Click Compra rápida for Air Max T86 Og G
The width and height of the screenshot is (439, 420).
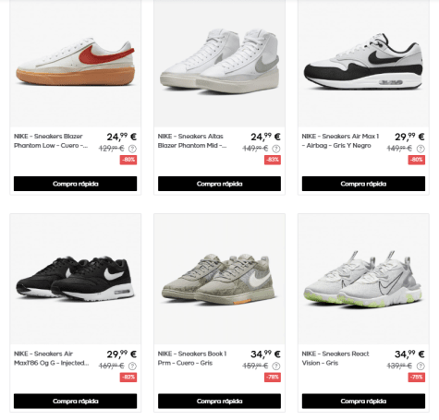[x=76, y=401]
